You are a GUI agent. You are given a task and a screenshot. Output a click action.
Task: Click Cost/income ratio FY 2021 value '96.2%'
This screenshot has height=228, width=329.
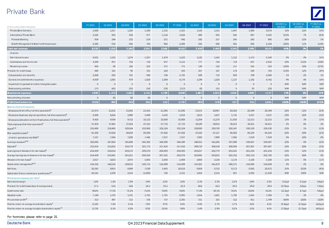click(95, 191)
